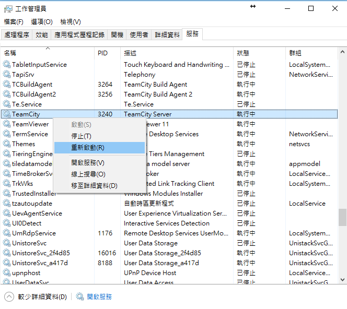This screenshot has height=309, width=347.
Task: Click the gear icon beside upnphost
Action: coord(7,273)
